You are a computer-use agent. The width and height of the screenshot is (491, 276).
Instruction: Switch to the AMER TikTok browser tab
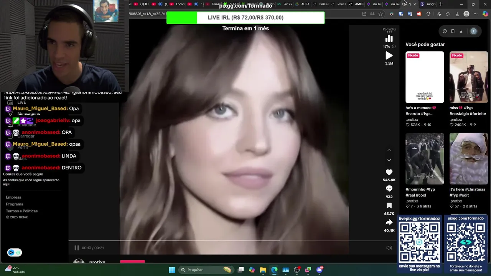pos(356,4)
